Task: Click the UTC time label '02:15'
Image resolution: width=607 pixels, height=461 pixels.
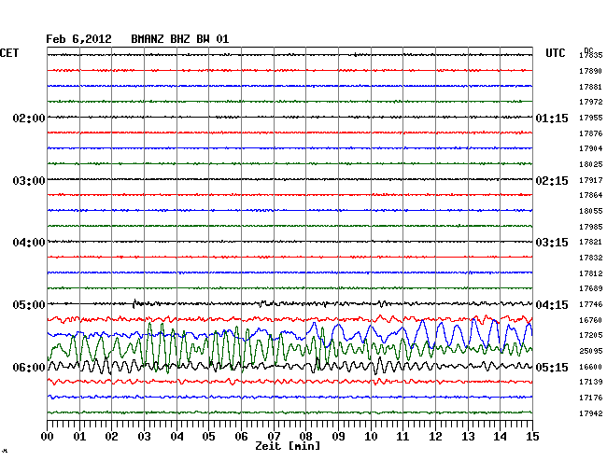Action: click(x=552, y=181)
